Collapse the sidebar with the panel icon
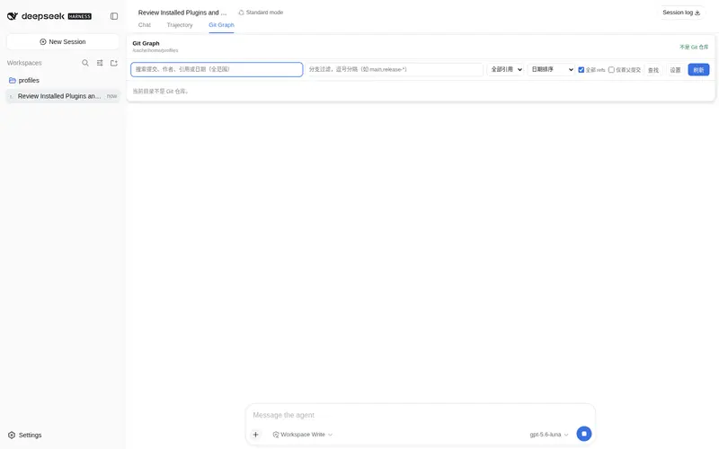Image resolution: width=719 pixels, height=449 pixels. [114, 16]
